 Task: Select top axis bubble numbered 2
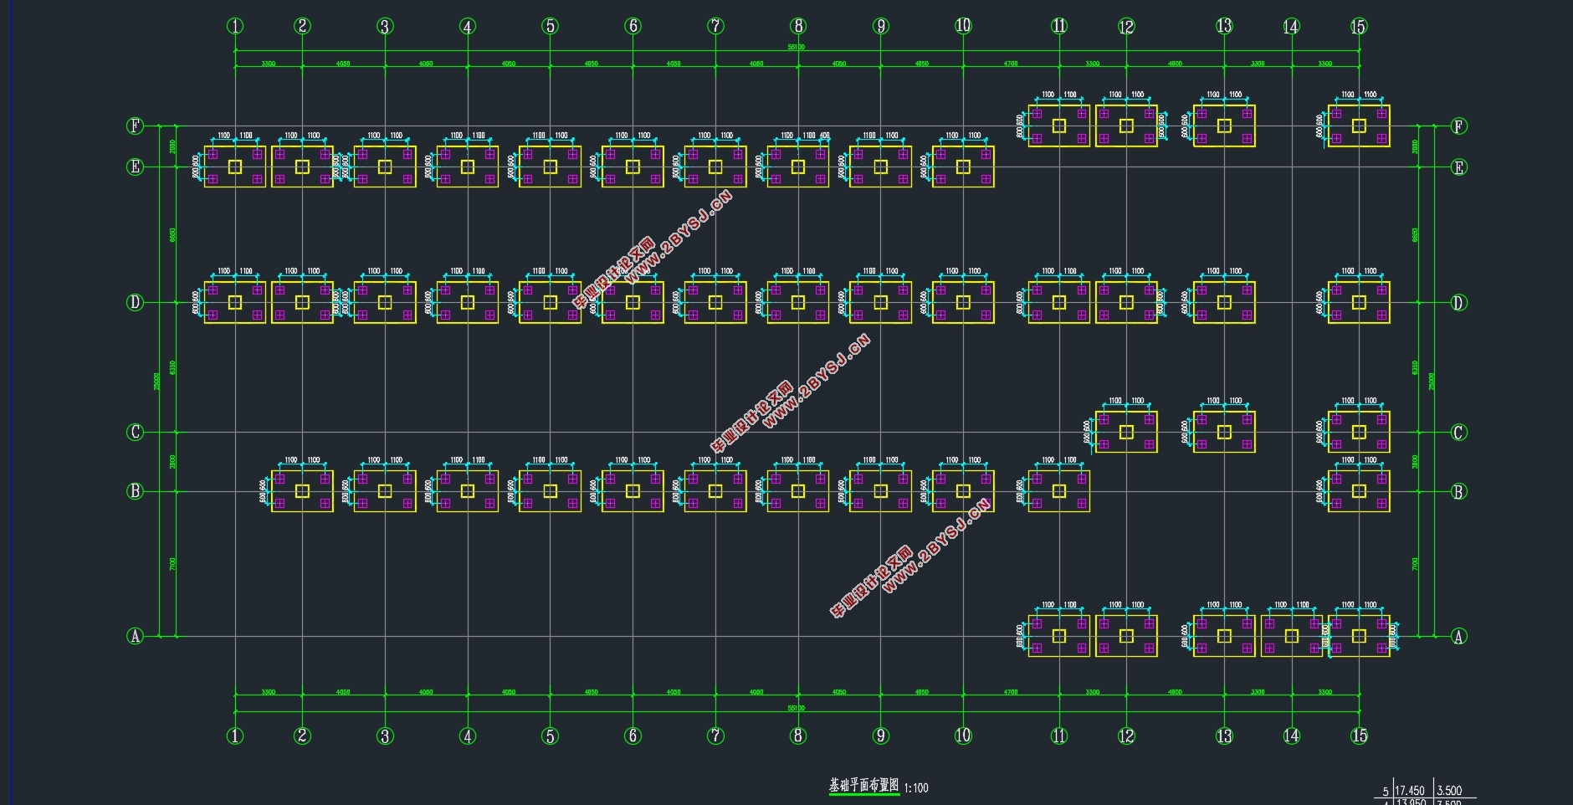click(302, 26)
